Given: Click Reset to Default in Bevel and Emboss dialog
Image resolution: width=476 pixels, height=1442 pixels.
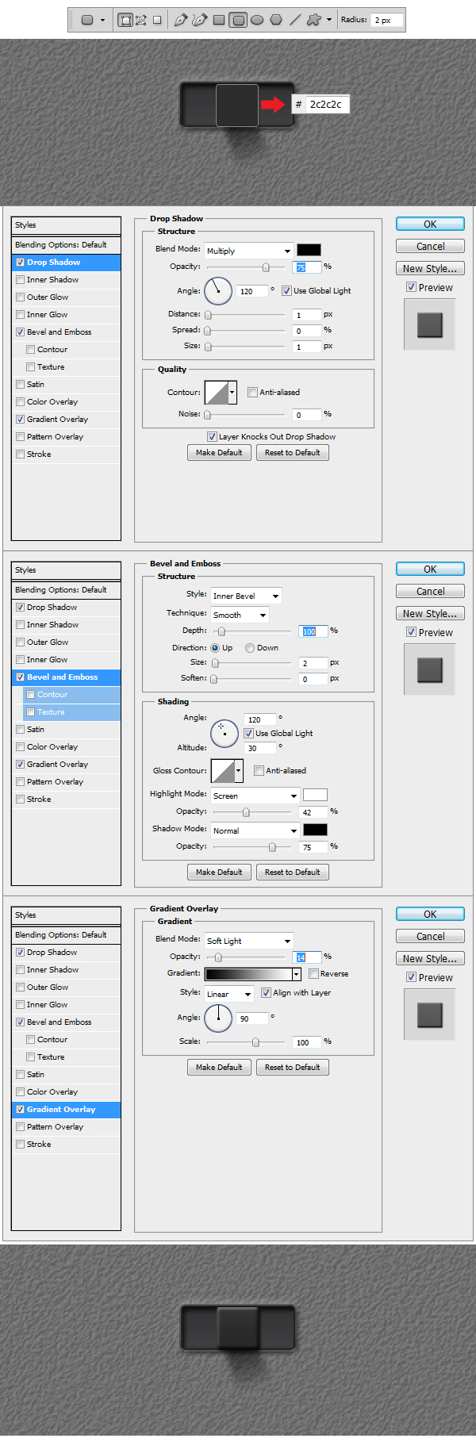Looking at the screenshot, I should pyautogui.click(x=292, y=872).
